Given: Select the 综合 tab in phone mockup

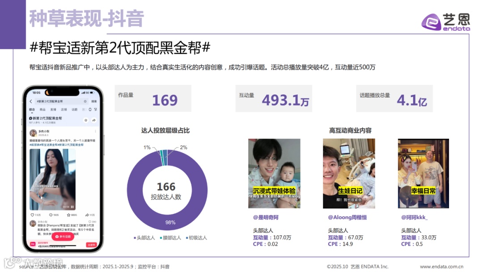Looking at the screenshot, I should tap(32, 110).
